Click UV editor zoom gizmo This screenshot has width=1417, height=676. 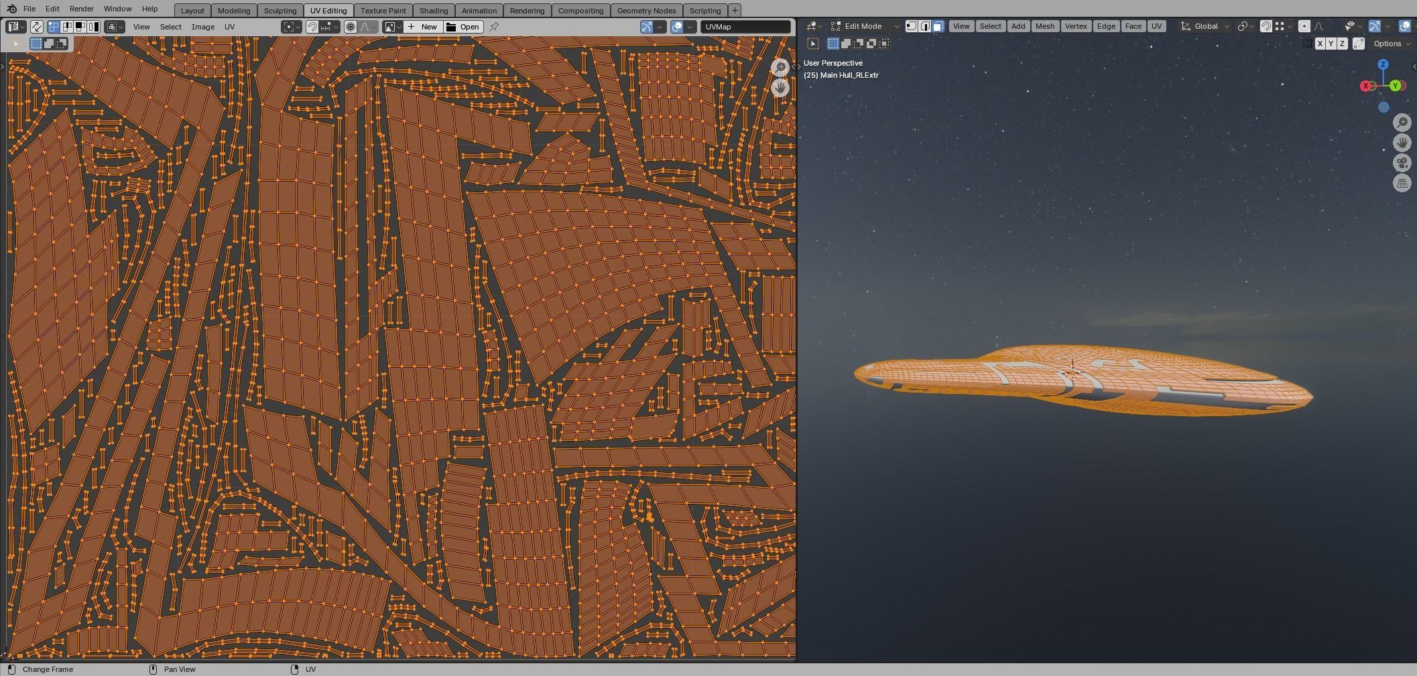coord(780,67)
